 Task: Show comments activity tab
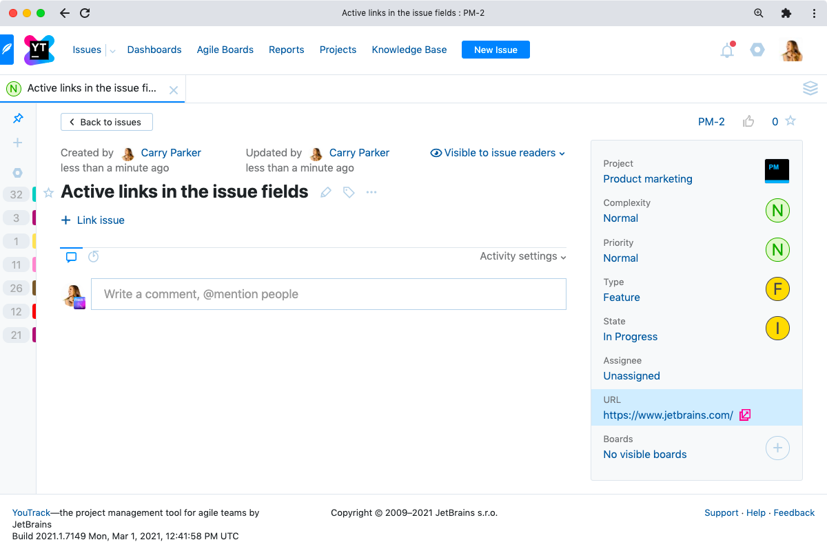coord(71,257)
